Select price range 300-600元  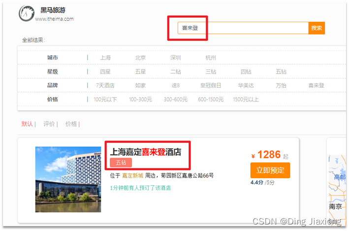[x=176, y=99]
